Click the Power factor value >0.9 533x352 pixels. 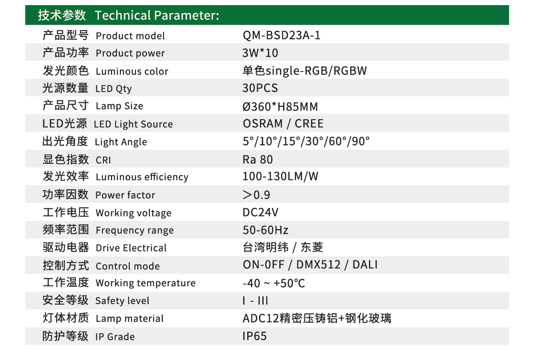pos(256,195)
